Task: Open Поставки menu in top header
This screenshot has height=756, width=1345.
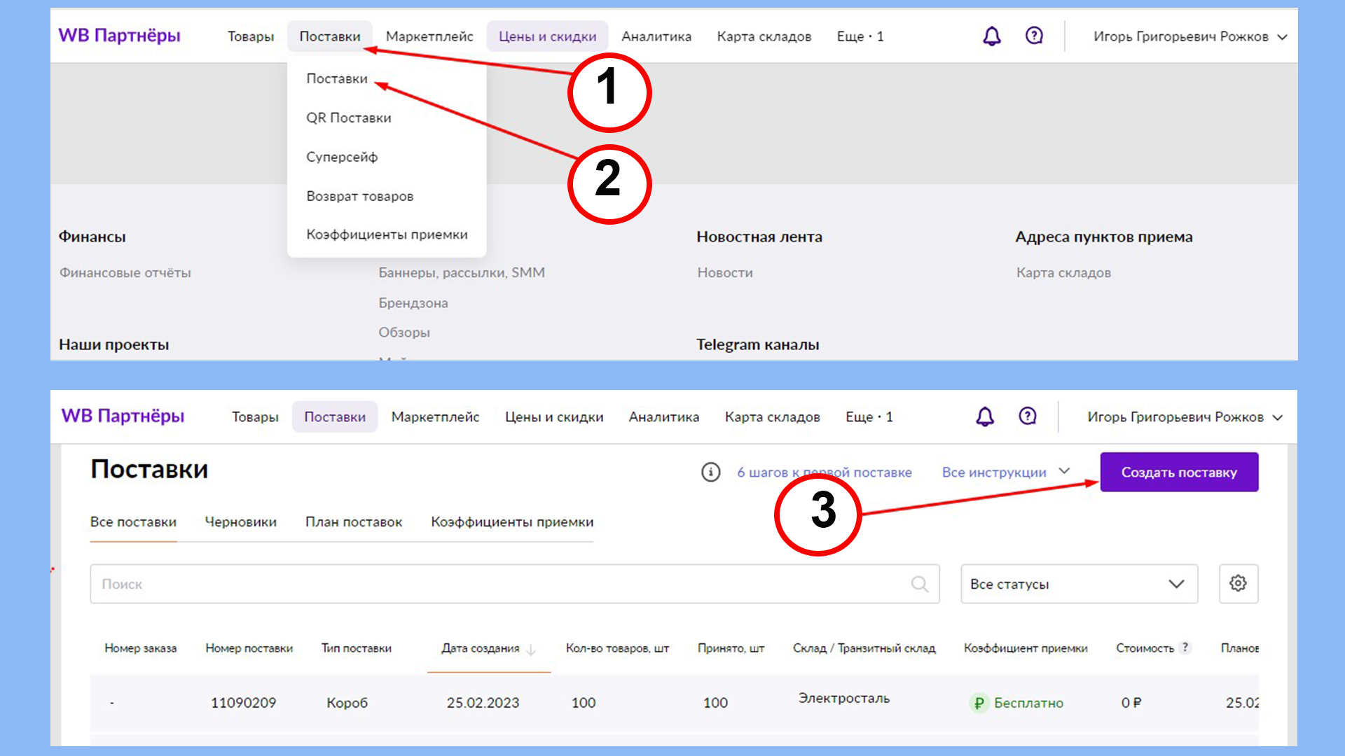Action: (x=330, y=36)
